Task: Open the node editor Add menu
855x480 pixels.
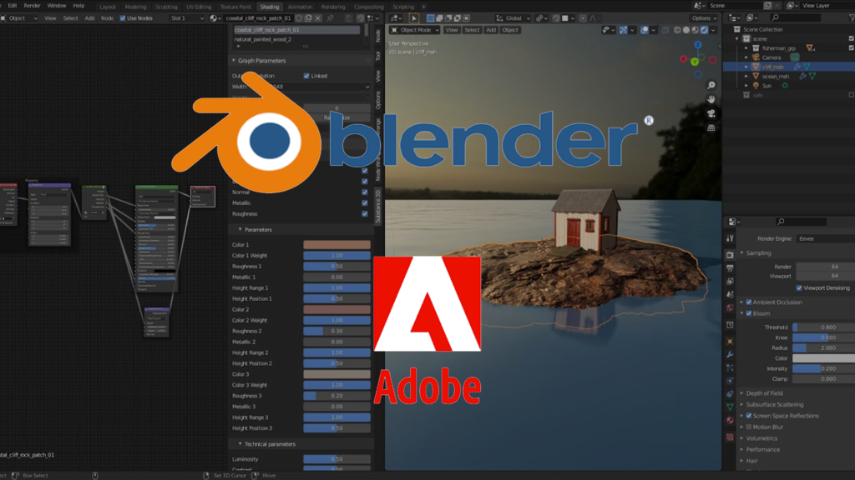Action: click(x=89, y=18)
